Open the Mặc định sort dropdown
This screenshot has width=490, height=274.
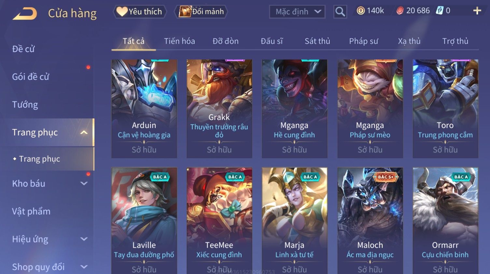click(x=297, y=12)
